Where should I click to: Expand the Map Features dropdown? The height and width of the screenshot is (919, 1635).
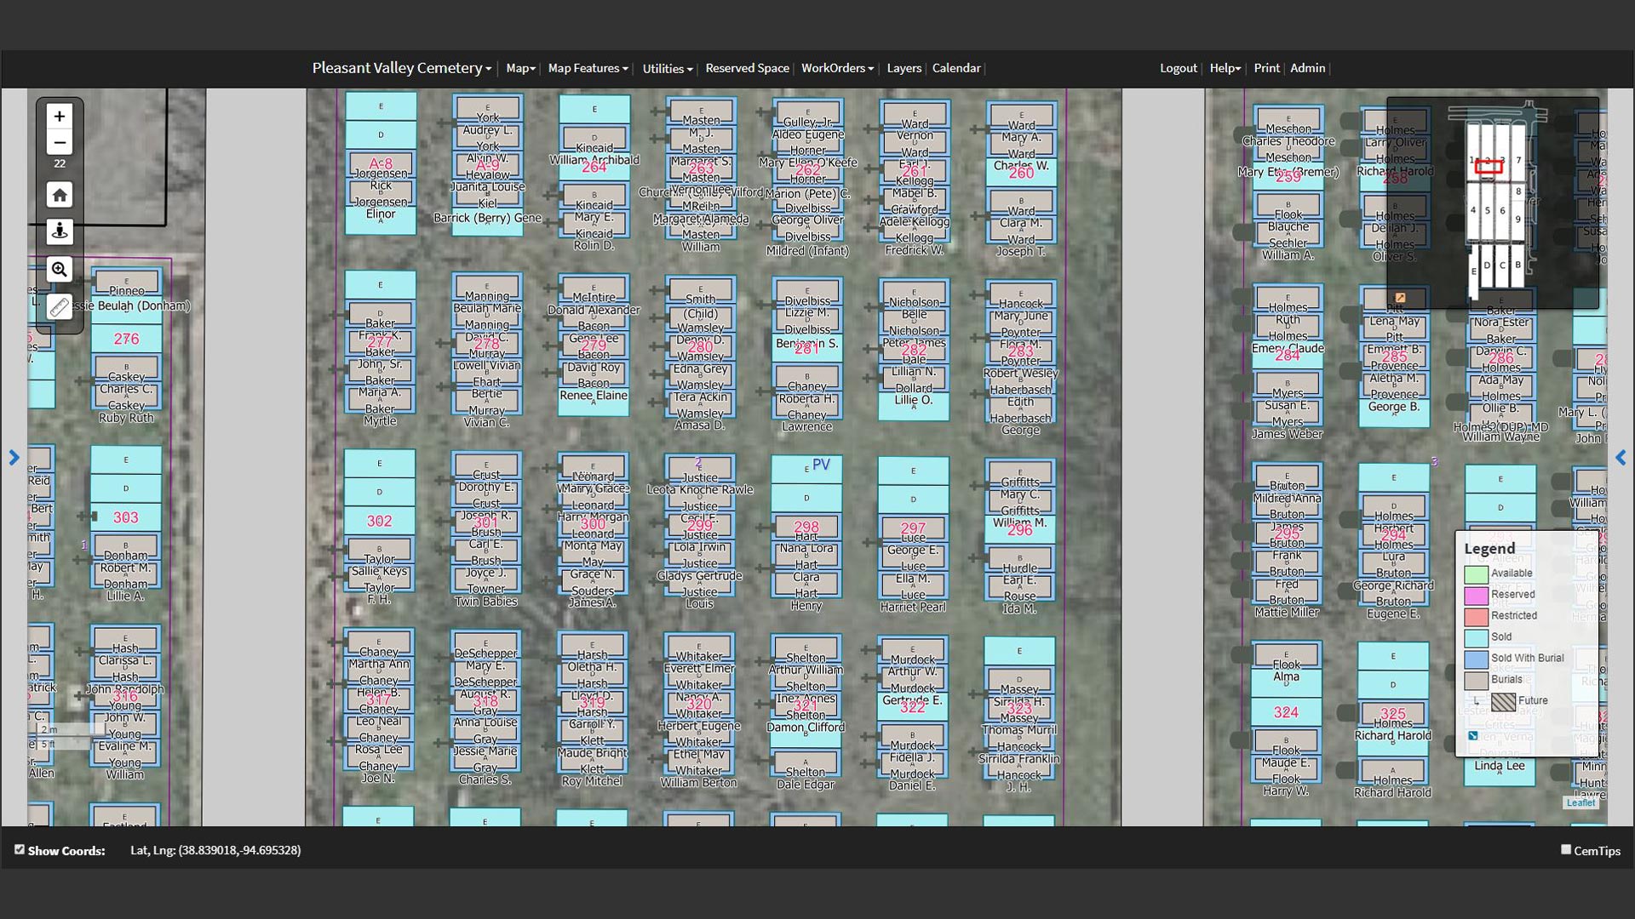[588, 68]
